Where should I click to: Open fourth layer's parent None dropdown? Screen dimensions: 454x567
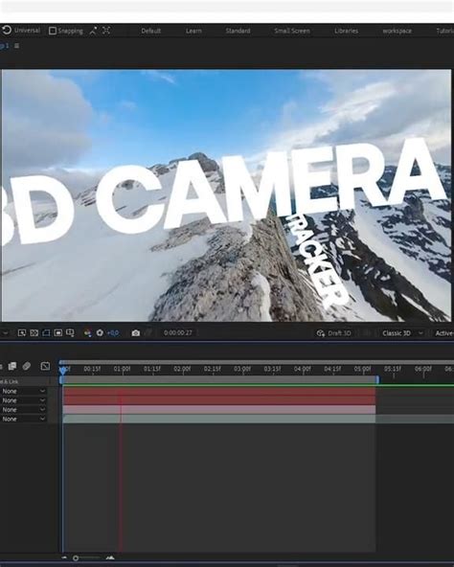pos(24,419)
